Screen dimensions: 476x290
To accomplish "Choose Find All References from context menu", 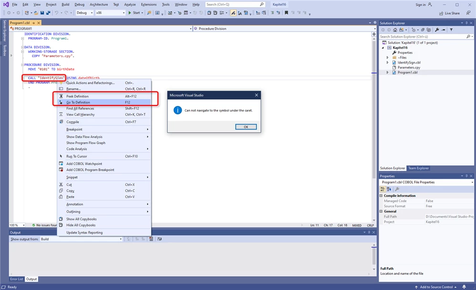I will point(104,108).
